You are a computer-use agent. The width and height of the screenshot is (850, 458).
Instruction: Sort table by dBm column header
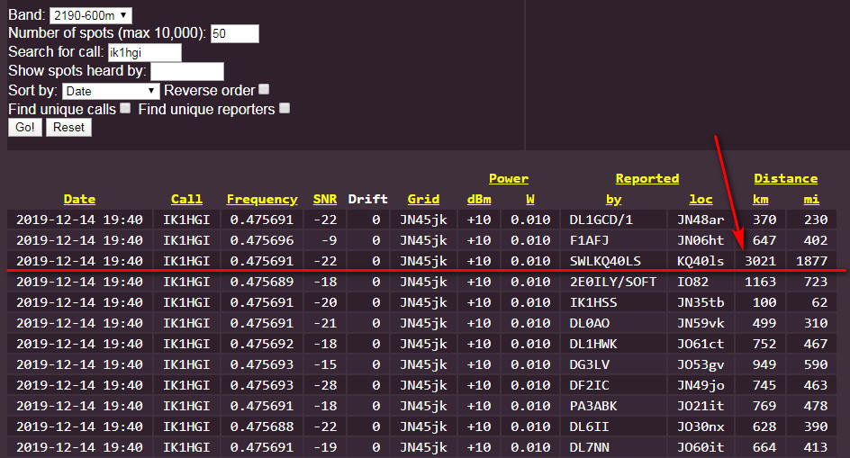click(x=479, y=200)
